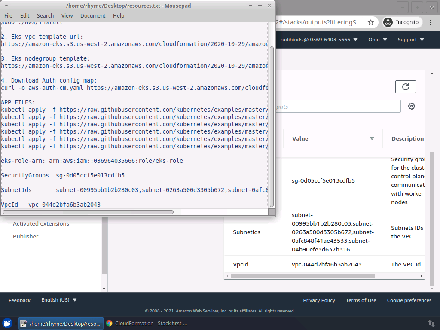Click the Feedback link in footer
The height and width of the screenshot is (330, 440).
[x=19, y=300]
